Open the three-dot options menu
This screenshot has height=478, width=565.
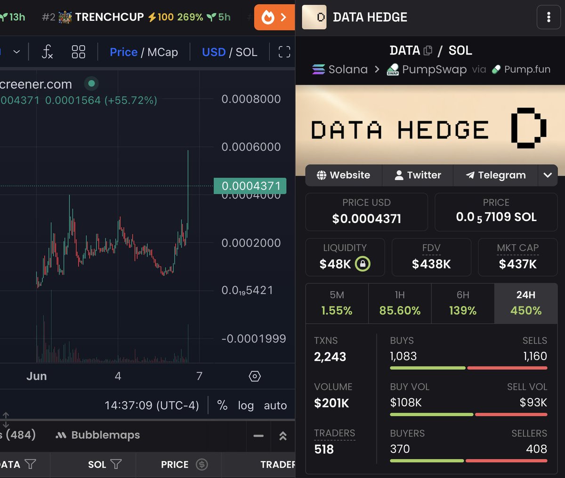[549, 17]
